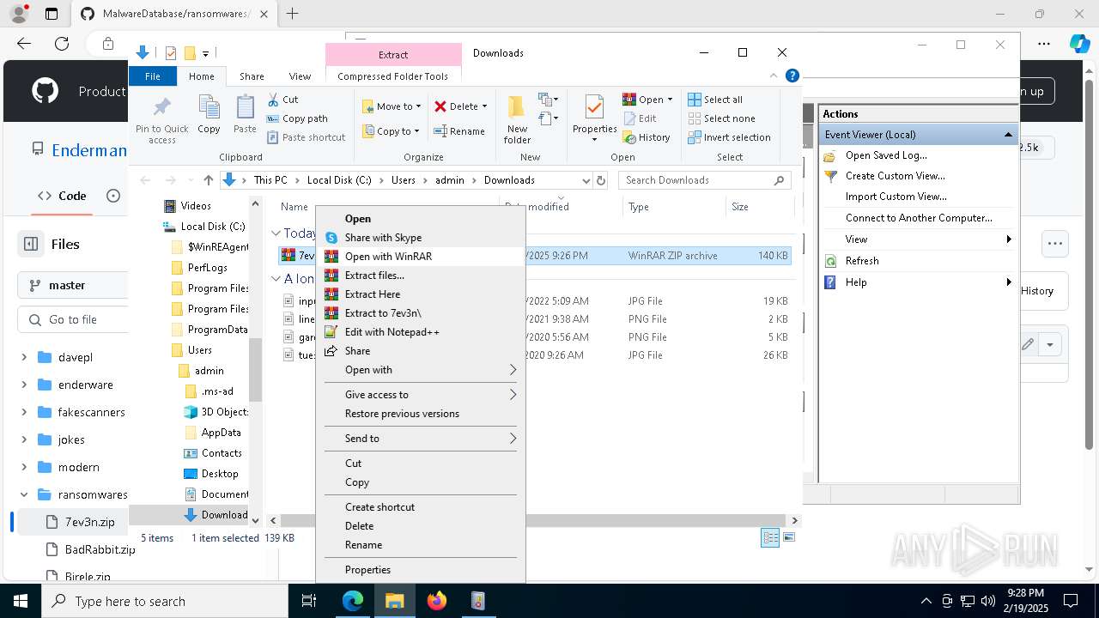Open Microsoft Edge from taskbar
Screen dimensions: 1099x618
353,601
